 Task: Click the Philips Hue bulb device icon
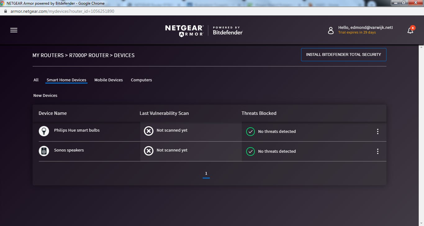(44, 131)
